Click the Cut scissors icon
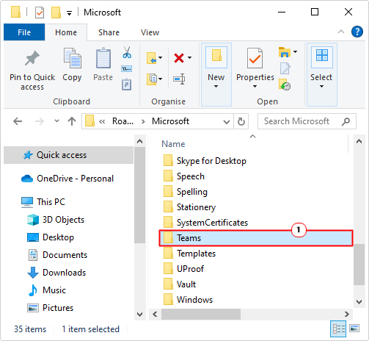Viewport: 369px width, 341px height. click(x=127, y=52)
